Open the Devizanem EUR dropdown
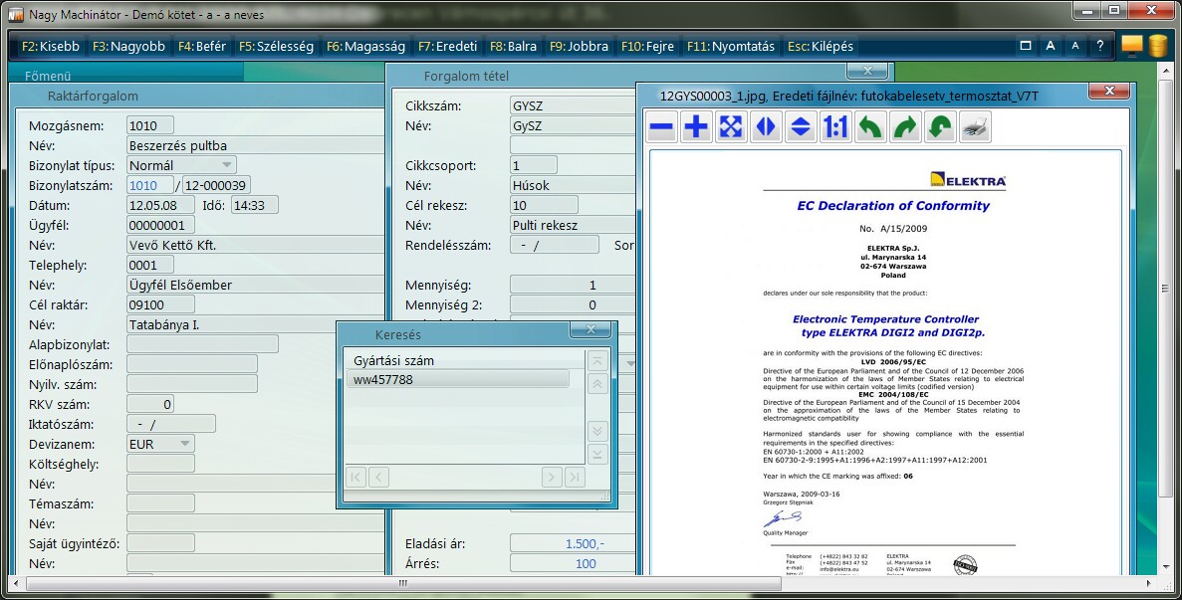The height and width of the screenshot is (600, 1182). (185, 444)
